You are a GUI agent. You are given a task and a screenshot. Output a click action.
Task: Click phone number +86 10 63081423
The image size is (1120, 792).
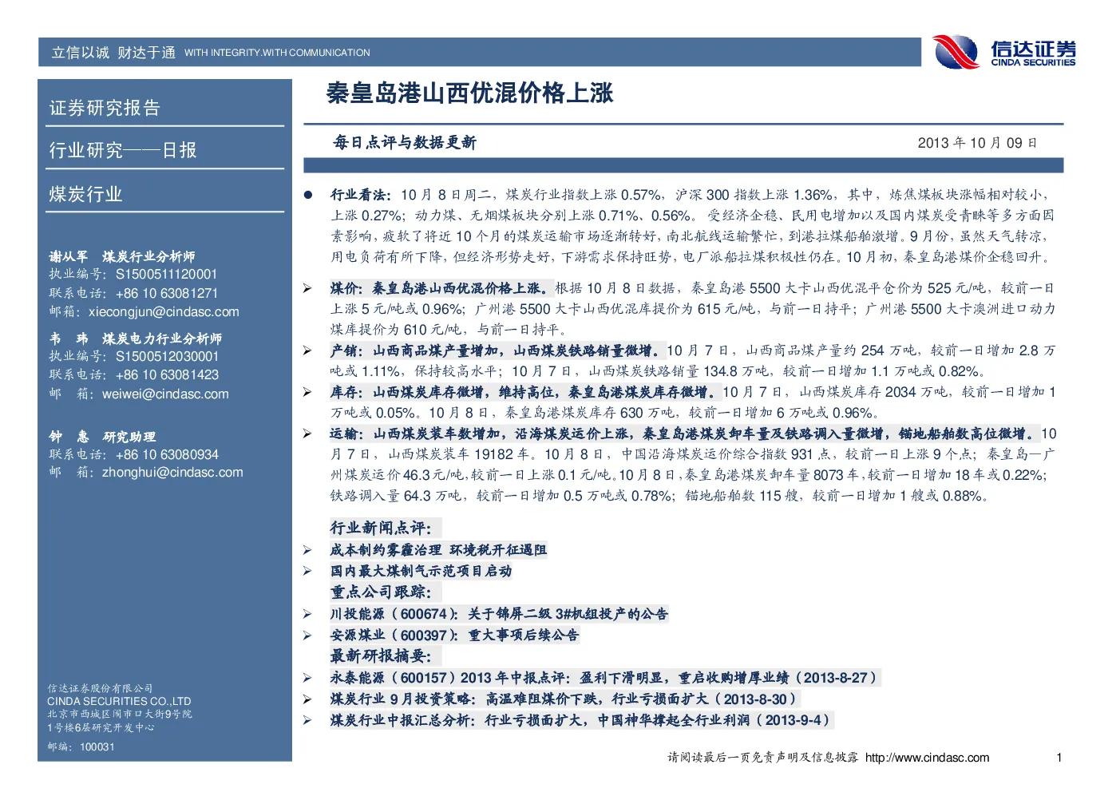point(167,375)
